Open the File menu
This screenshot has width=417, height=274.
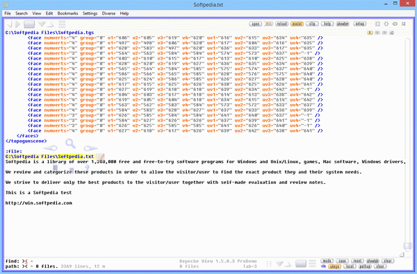click(x=8, y=13)
